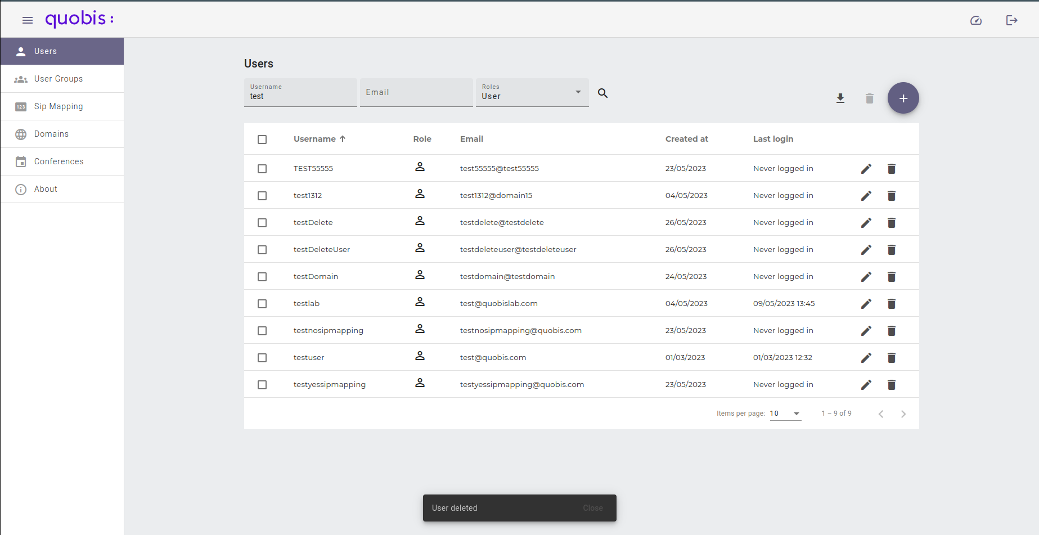Select email test@quobislab.com

(498, 303)
